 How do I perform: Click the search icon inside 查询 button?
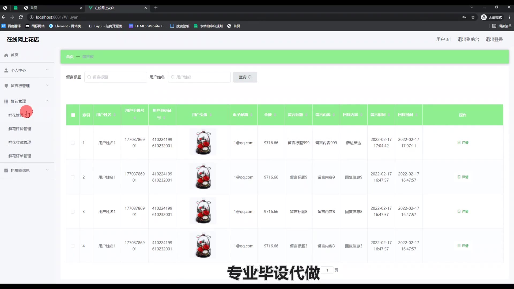tap(250, 77)
